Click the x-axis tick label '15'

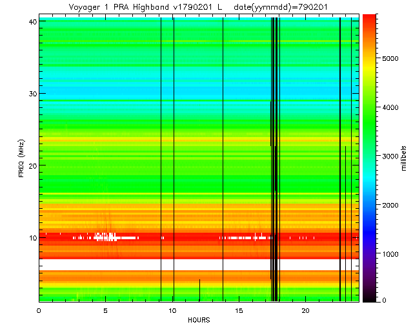pyautogui.click(x=239, y=311)
